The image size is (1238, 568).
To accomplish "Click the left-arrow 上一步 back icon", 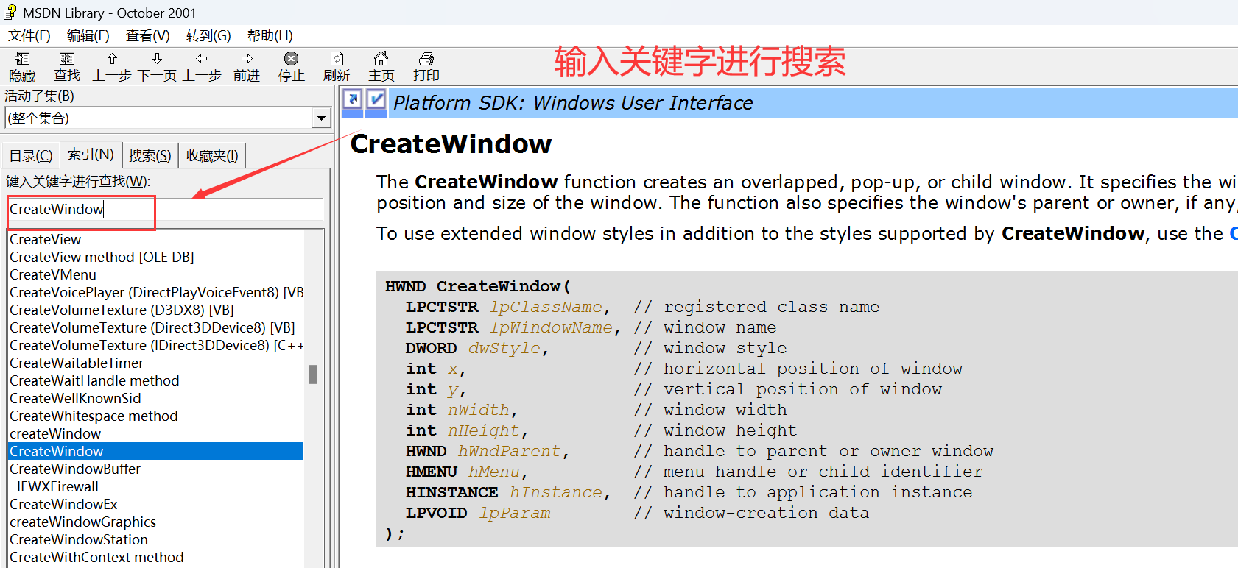I will [x=202, y=59].
